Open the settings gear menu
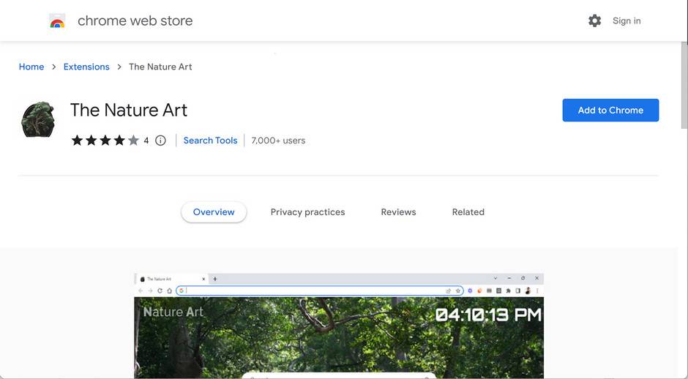Screen dimensions: 688x379 click(594, 21)
